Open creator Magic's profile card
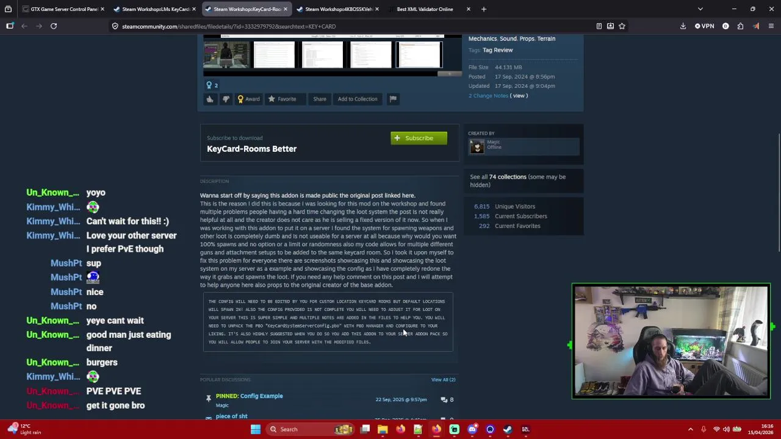Viewport: 781px width, 439px height. tap(524, 146)
